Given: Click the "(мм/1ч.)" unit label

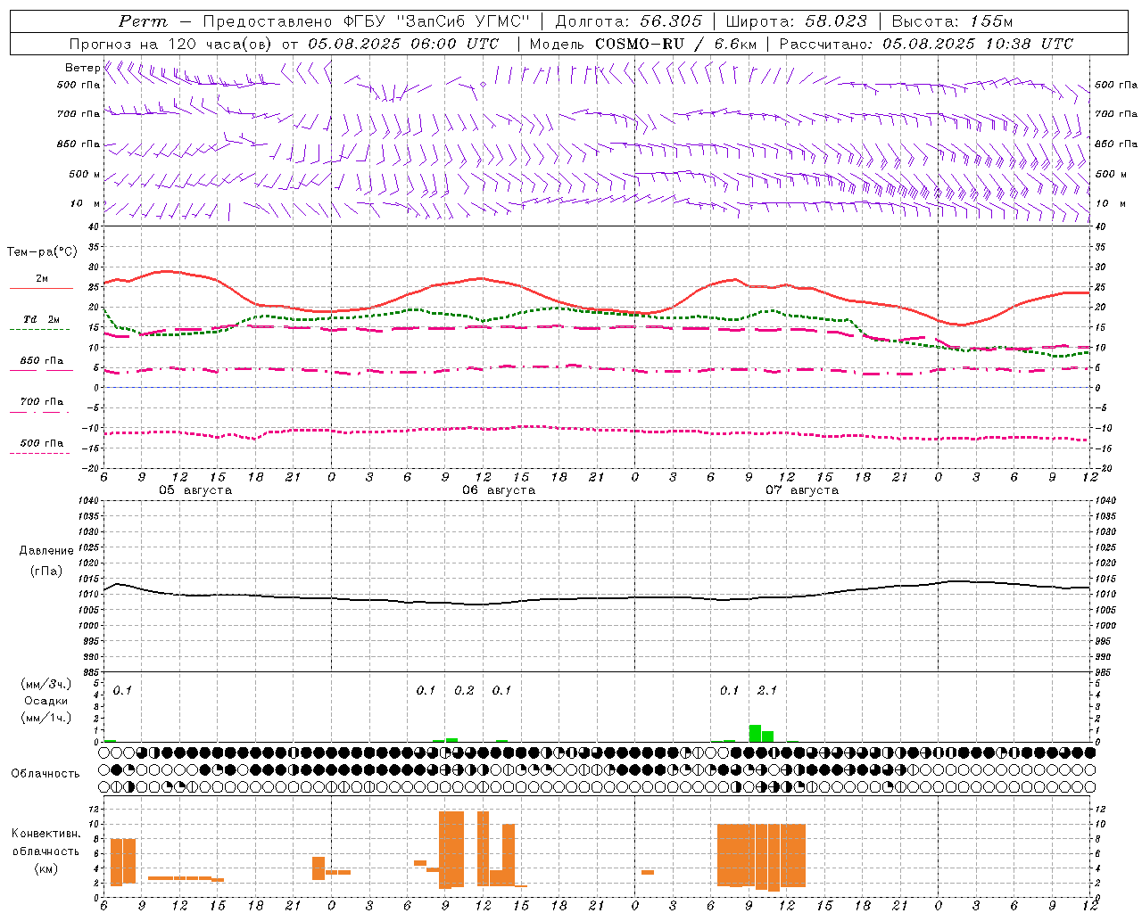Looking at the screenshot, I should tap(46, 718).
